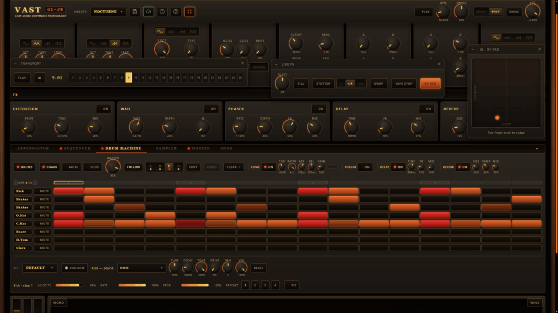The height and width of the screenshot is (313, 558).
Task: Switch to the Sequencer tab
Action: pyautogui.click(x=75, y=148)
